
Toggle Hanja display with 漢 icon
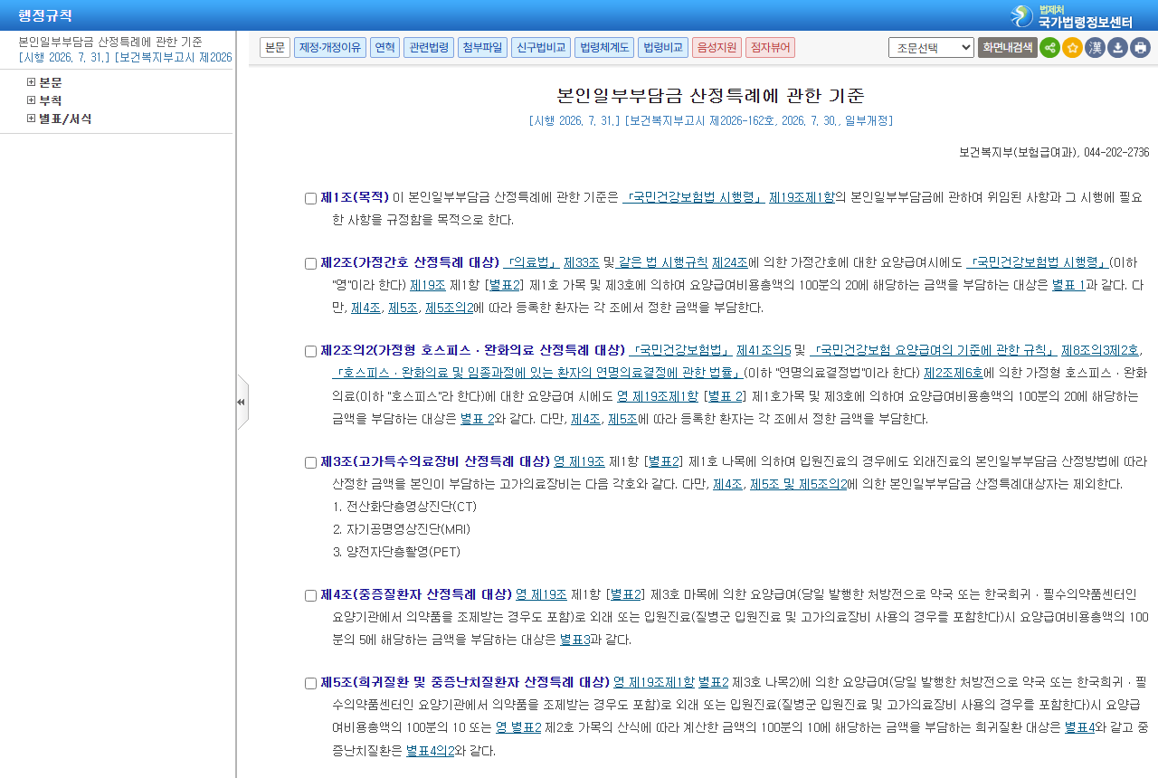[x=1095, y=48]
